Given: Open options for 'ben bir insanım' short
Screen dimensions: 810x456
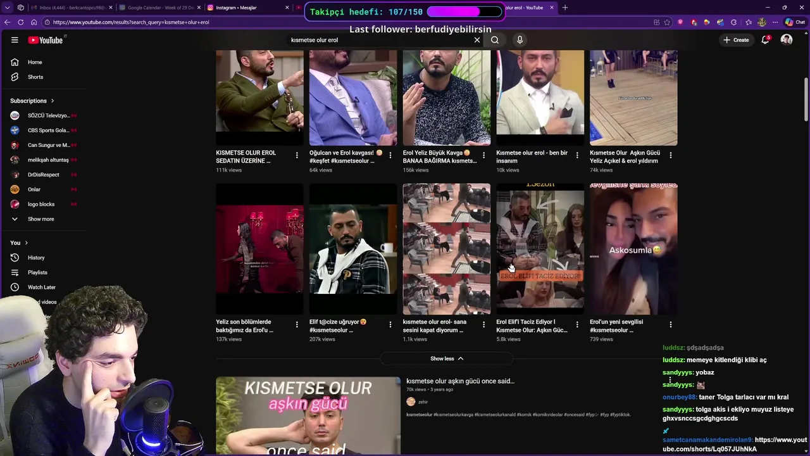Looking at the screenshot, I should [x=577, y=155].
